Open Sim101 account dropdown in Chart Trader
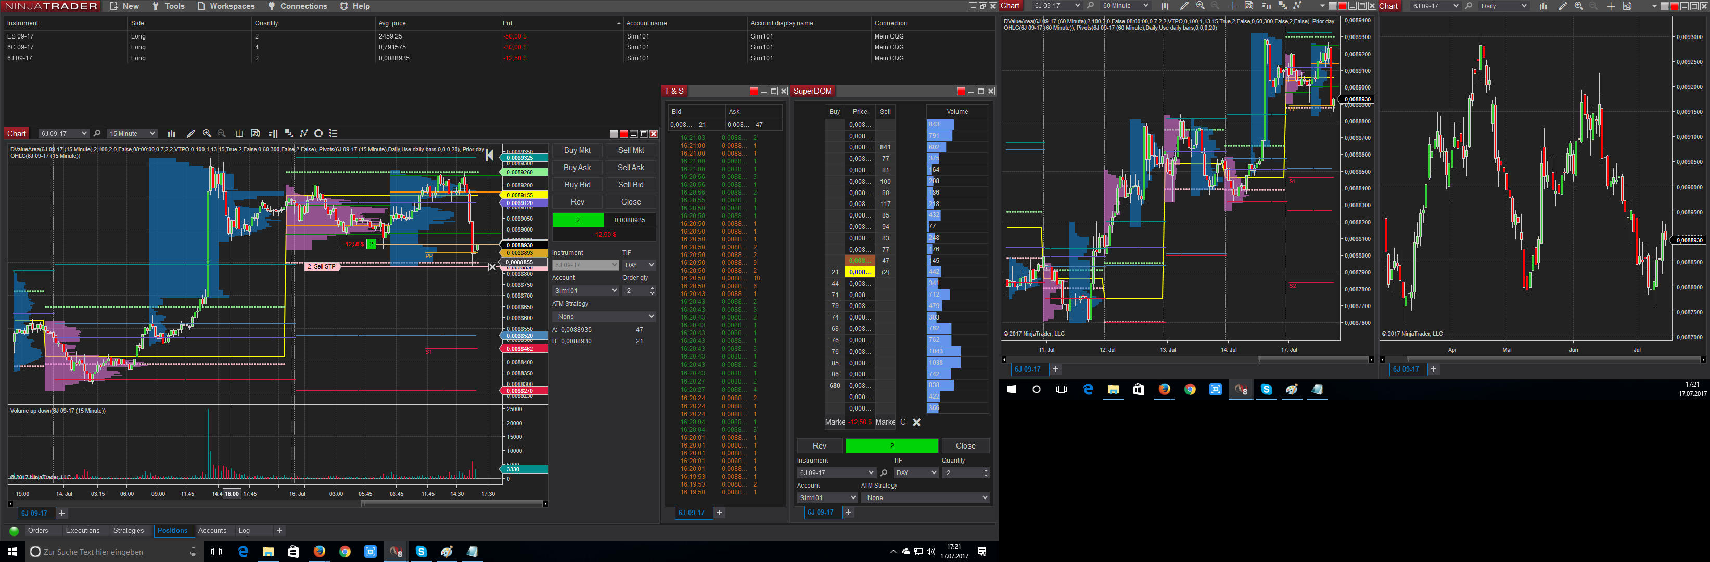 coord(585,290)
